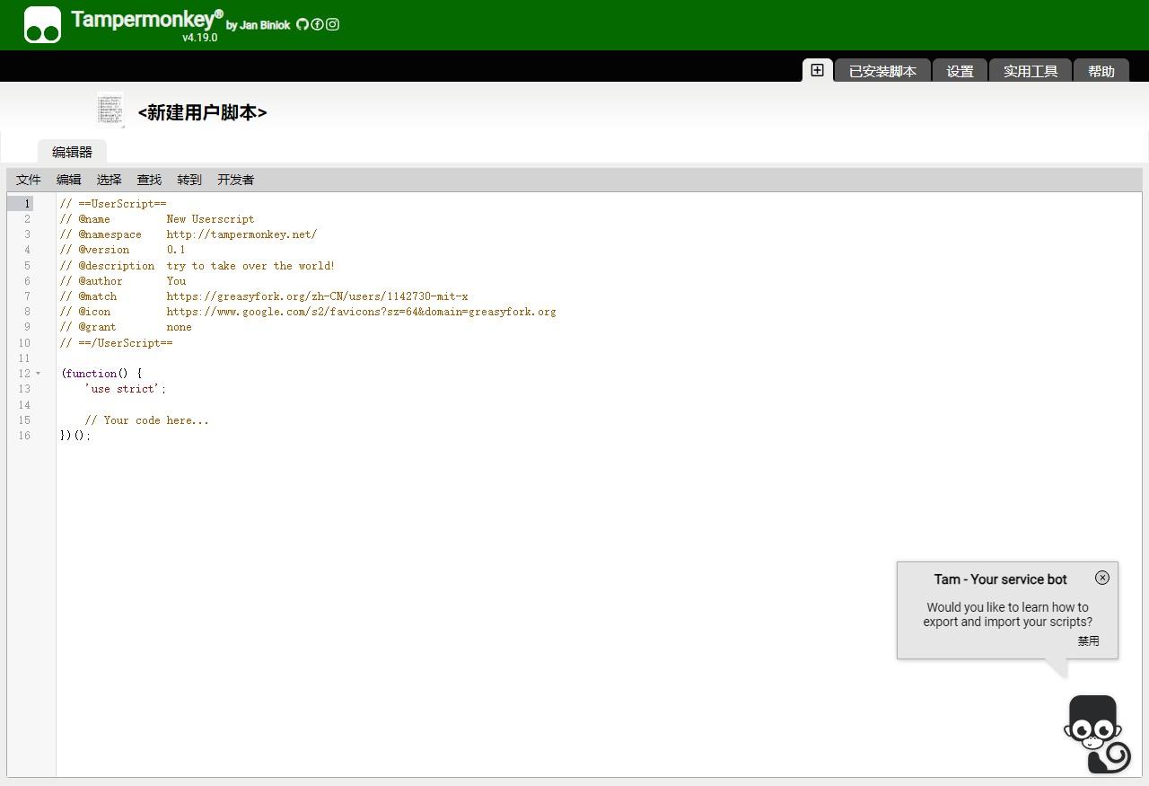Open the 选择 menu
Viewport: 1149px width, 786px height.
[x=109, y=180]
